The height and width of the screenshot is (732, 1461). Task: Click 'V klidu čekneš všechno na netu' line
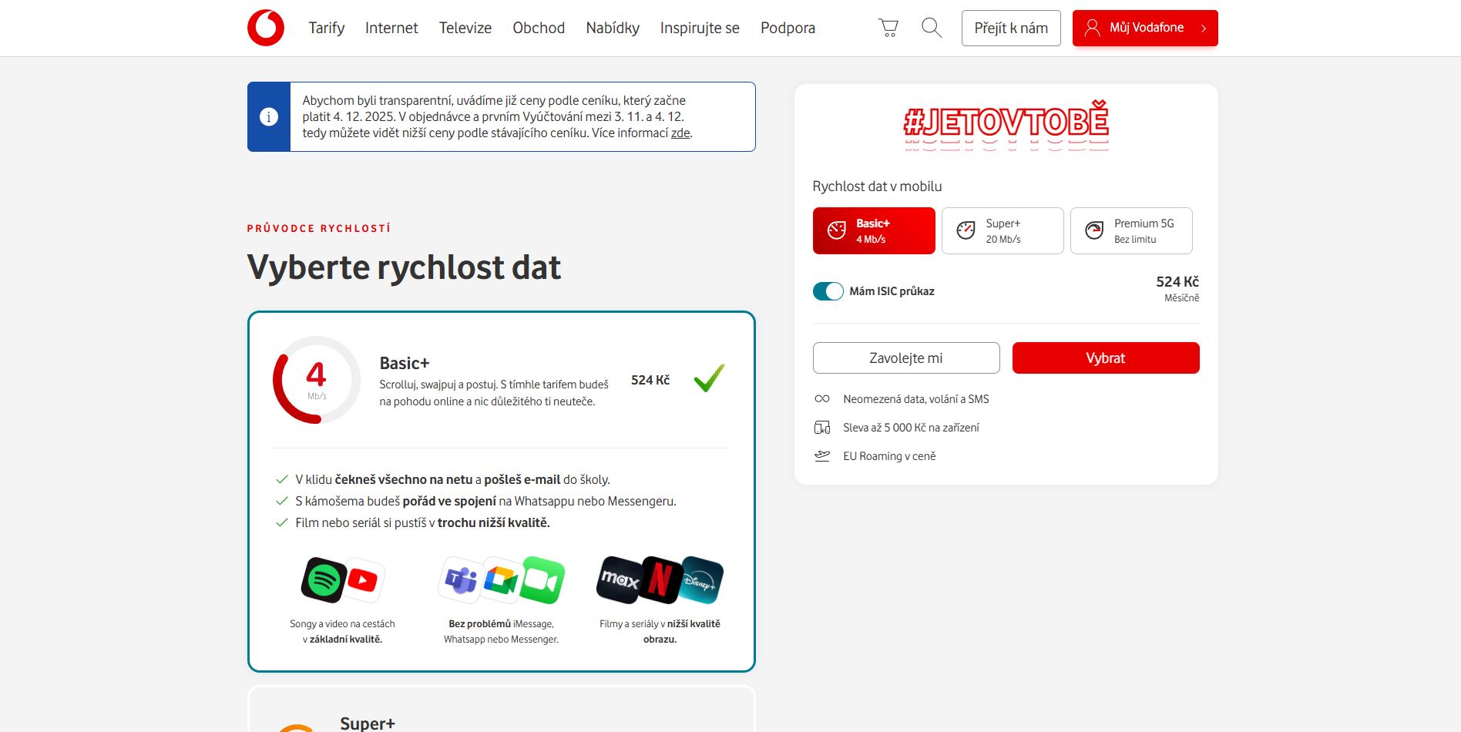click(452, 480)
